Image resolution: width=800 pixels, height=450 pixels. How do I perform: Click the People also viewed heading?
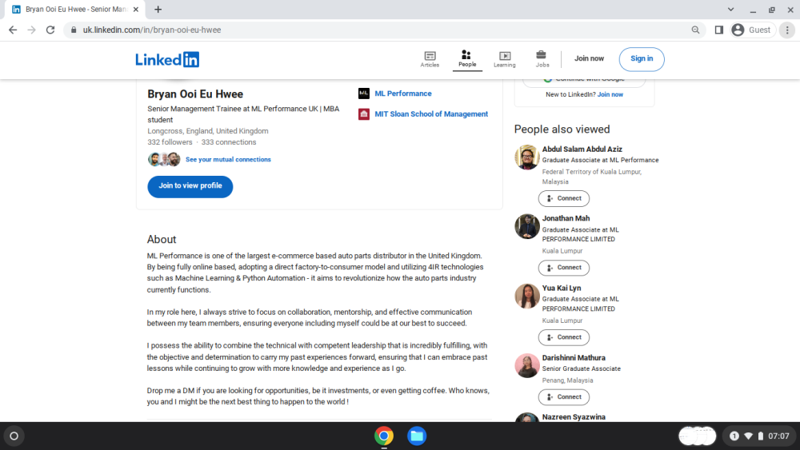[x=562, y=129]
